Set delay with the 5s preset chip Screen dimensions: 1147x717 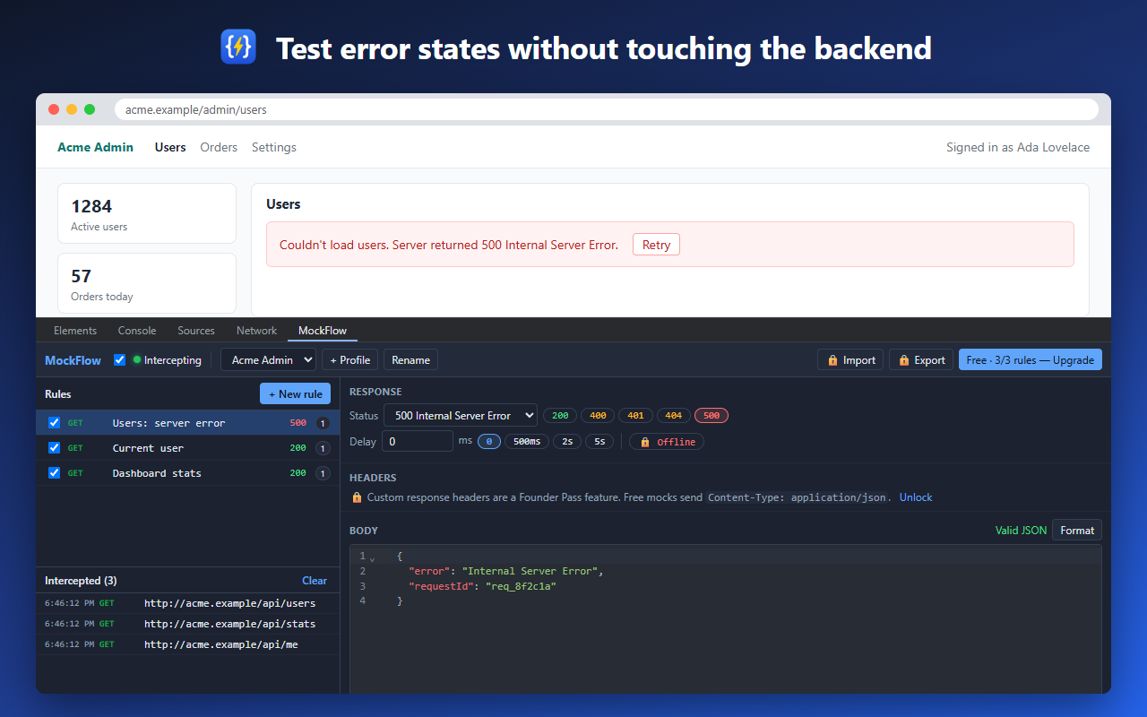pos(599,442)
